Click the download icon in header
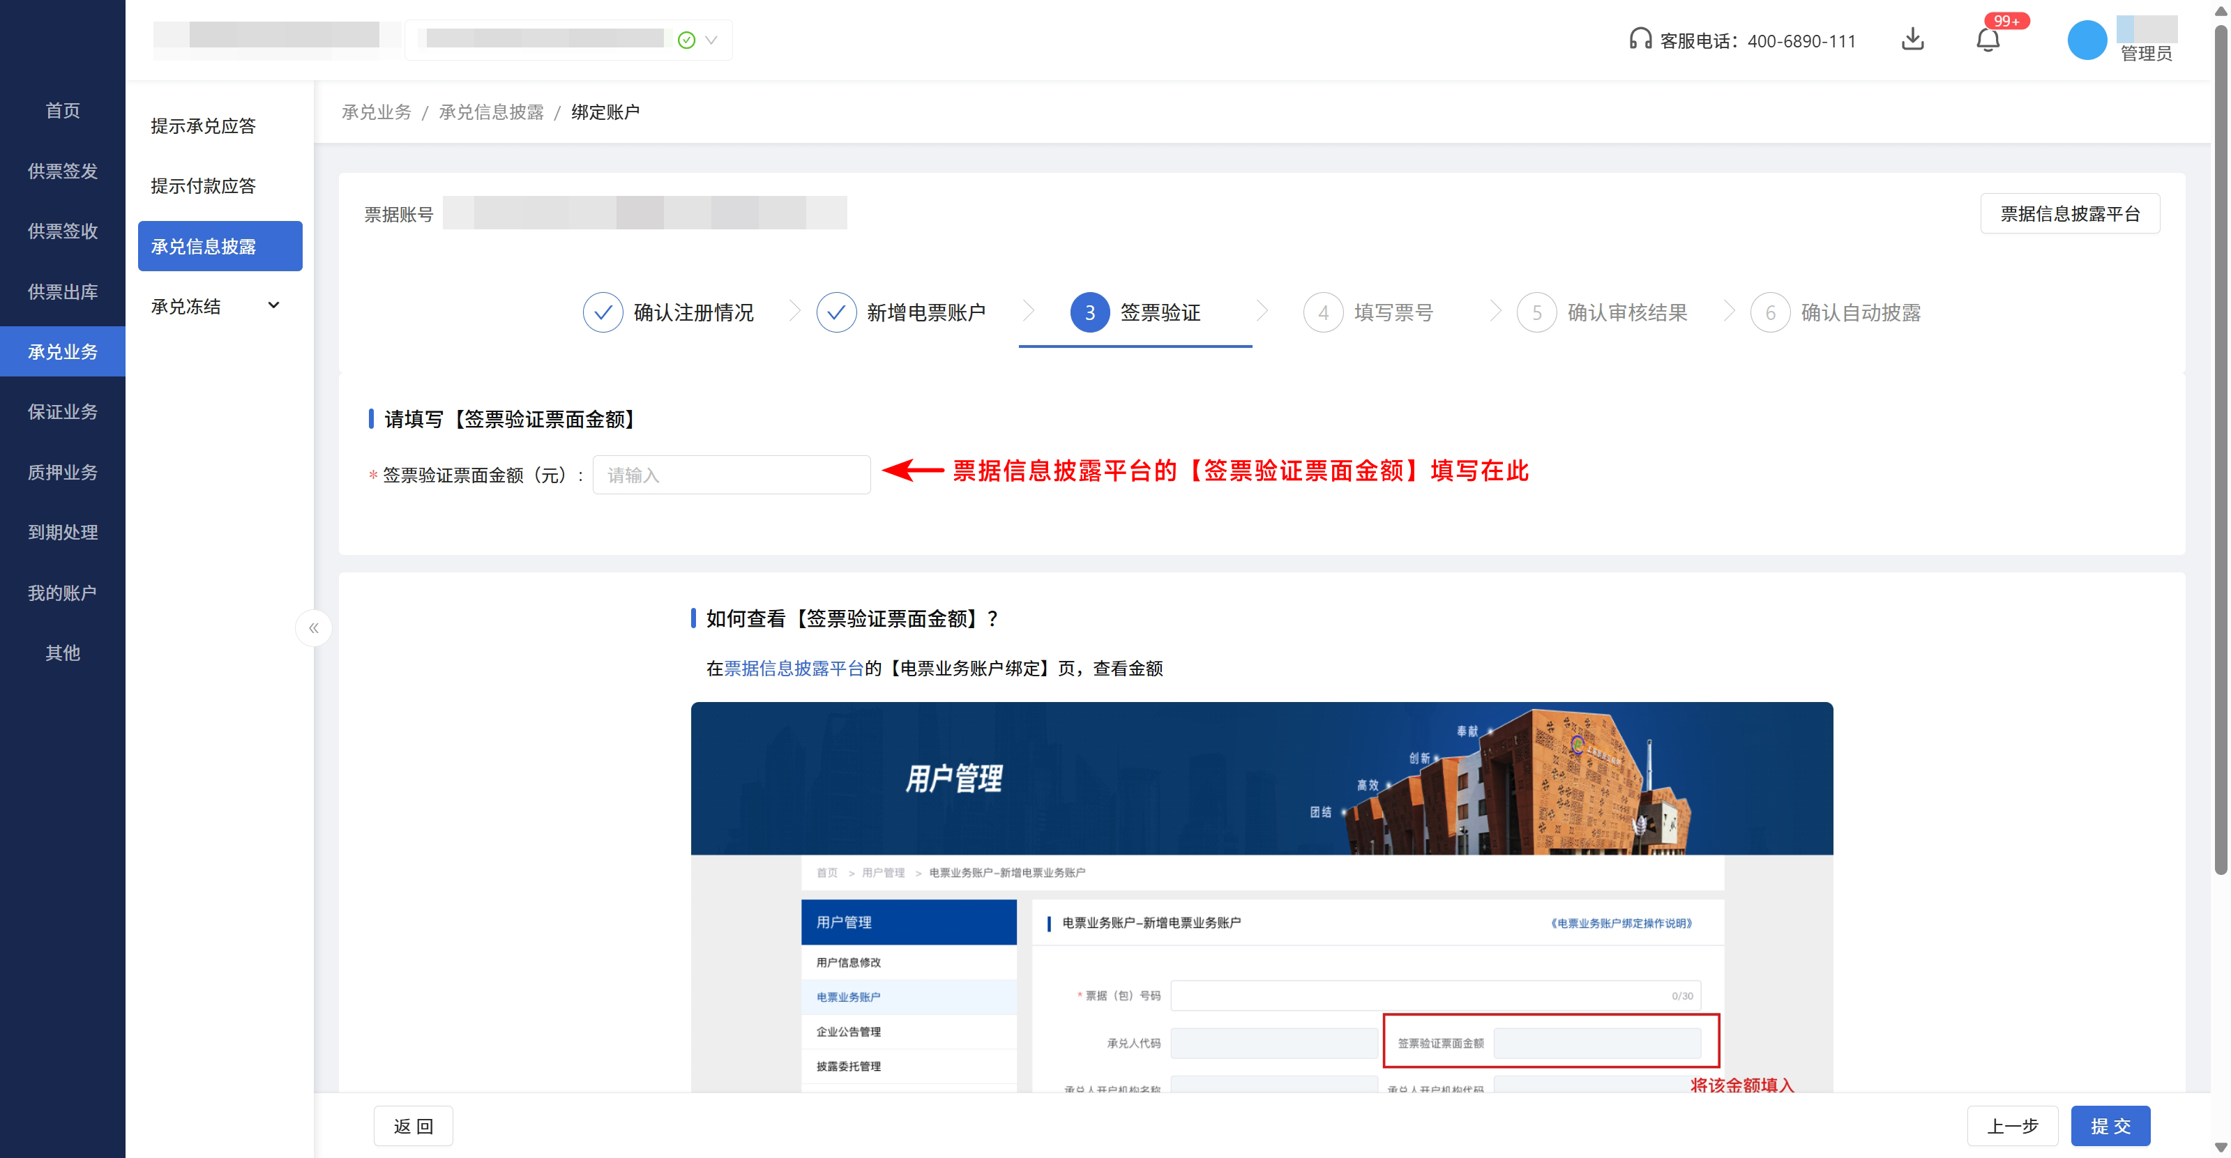This screenshot has height=1158, width=2231. pyautogui.click(x=1912, y=40)
